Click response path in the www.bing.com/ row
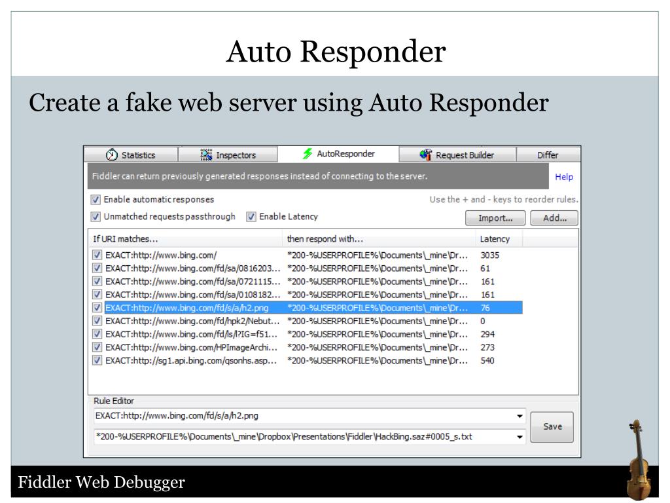 (378, 255)
